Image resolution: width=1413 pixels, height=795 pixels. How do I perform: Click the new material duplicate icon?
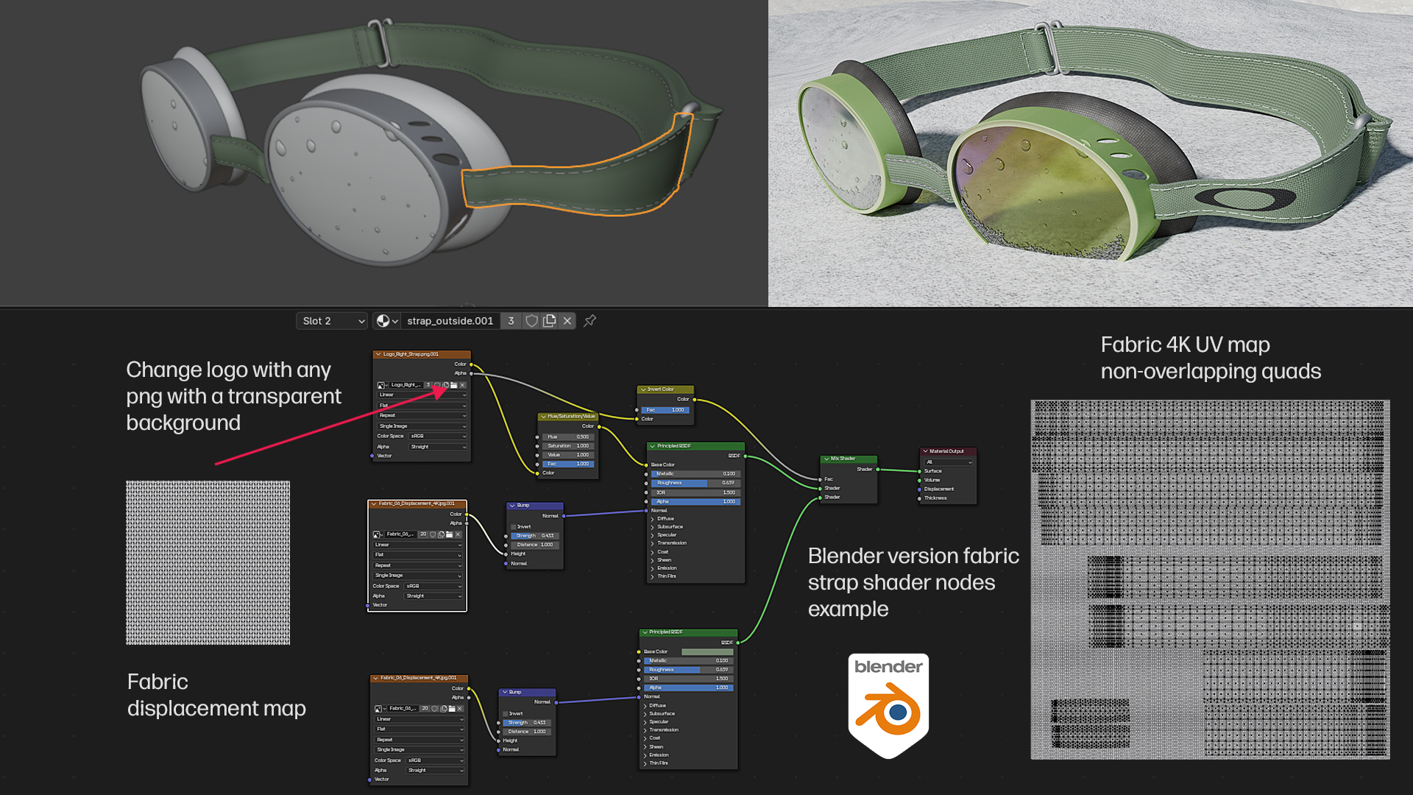tap(549, 321)
